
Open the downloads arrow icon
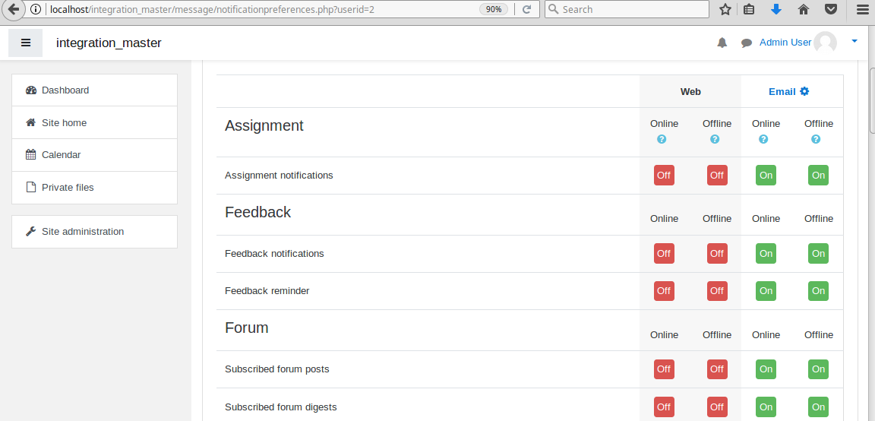[x=776, y=9]
